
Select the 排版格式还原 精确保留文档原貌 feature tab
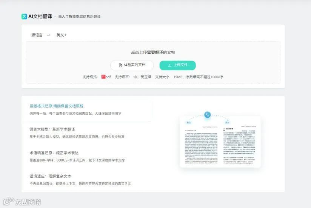[87, 109]
